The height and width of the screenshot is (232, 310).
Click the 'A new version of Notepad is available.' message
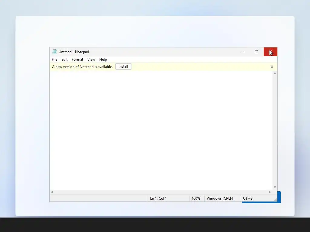82,67
